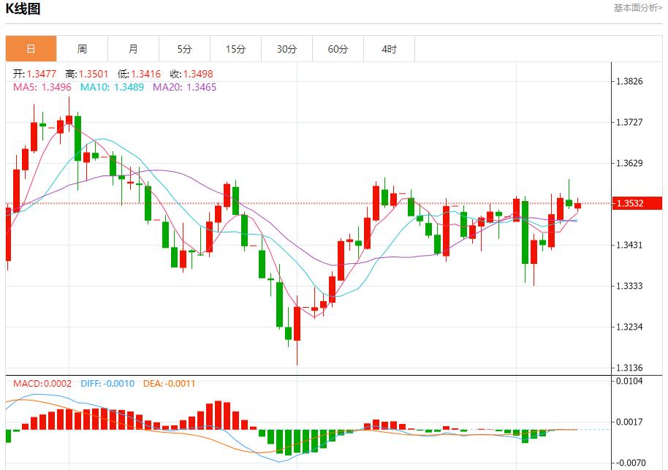This screenshot has width=668, height=470.
Task: Select the 4时 four-hour timeframe
Action: tap(389, 48)
